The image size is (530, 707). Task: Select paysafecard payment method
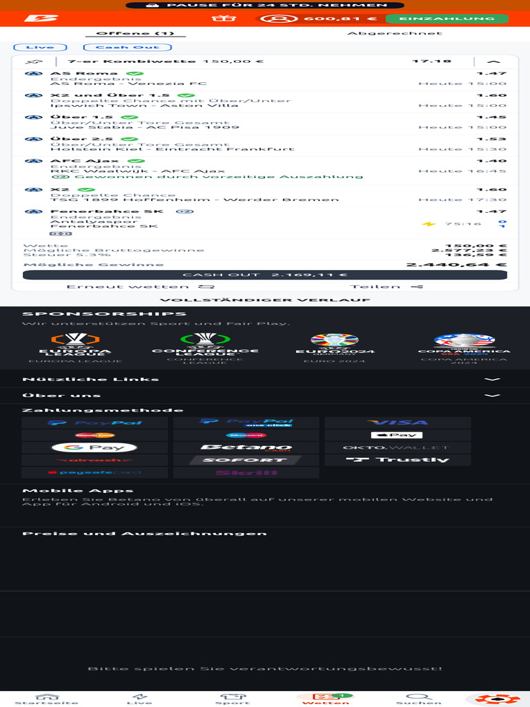tap(95, 472)
